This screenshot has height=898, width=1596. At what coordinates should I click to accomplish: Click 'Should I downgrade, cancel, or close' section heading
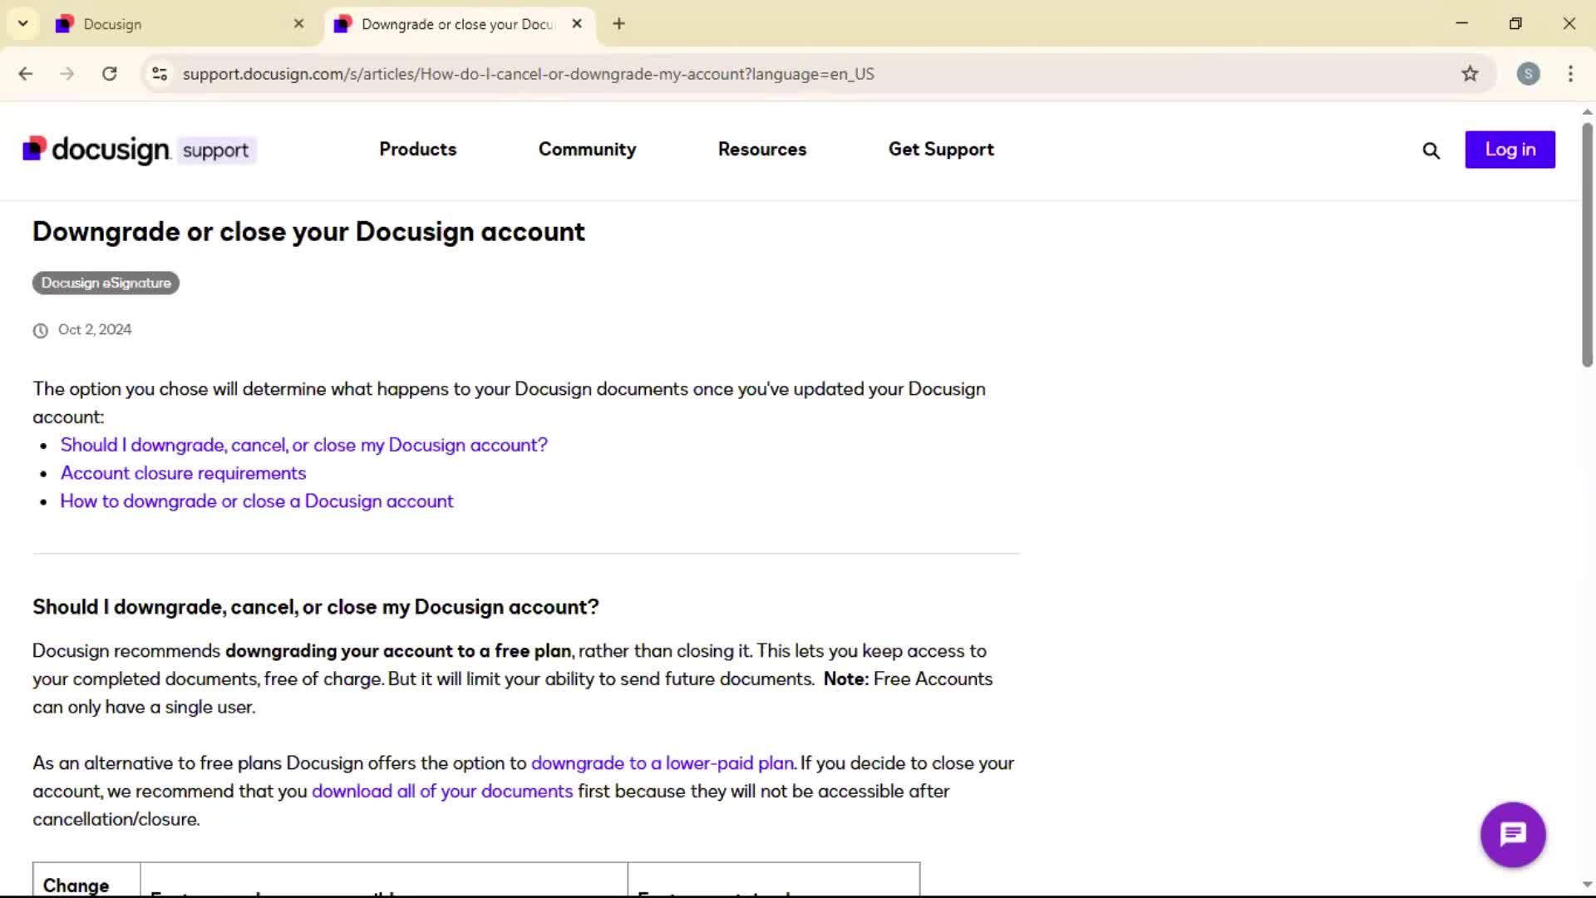pos(316,608)
